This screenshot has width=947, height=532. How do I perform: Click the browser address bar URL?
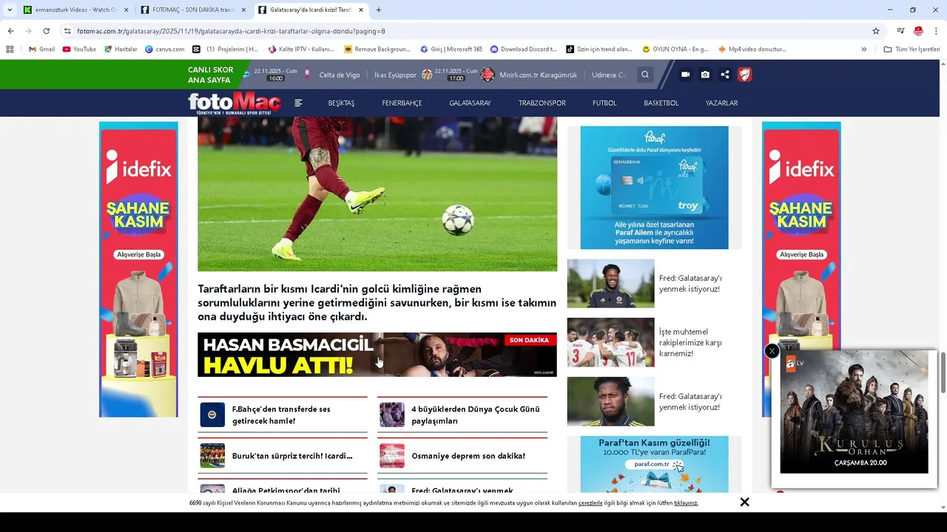[231, 31]
